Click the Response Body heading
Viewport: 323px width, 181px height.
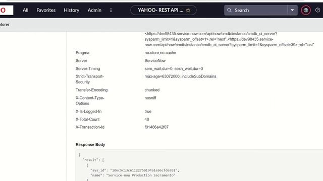(x=90, y=145)
